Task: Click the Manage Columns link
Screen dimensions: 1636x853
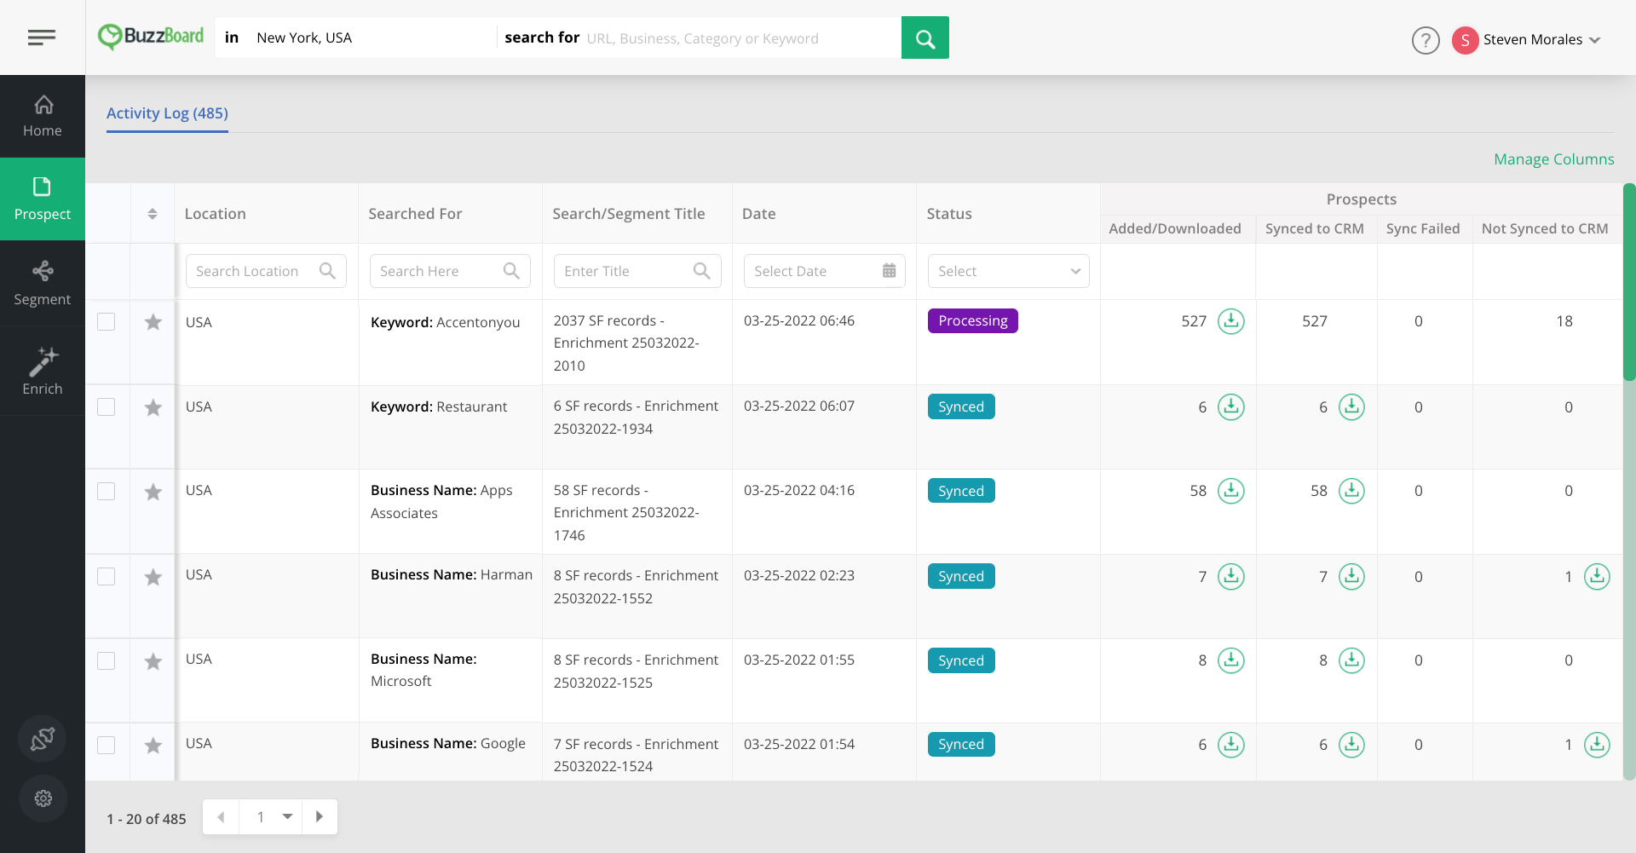Action: (1553, 159)
